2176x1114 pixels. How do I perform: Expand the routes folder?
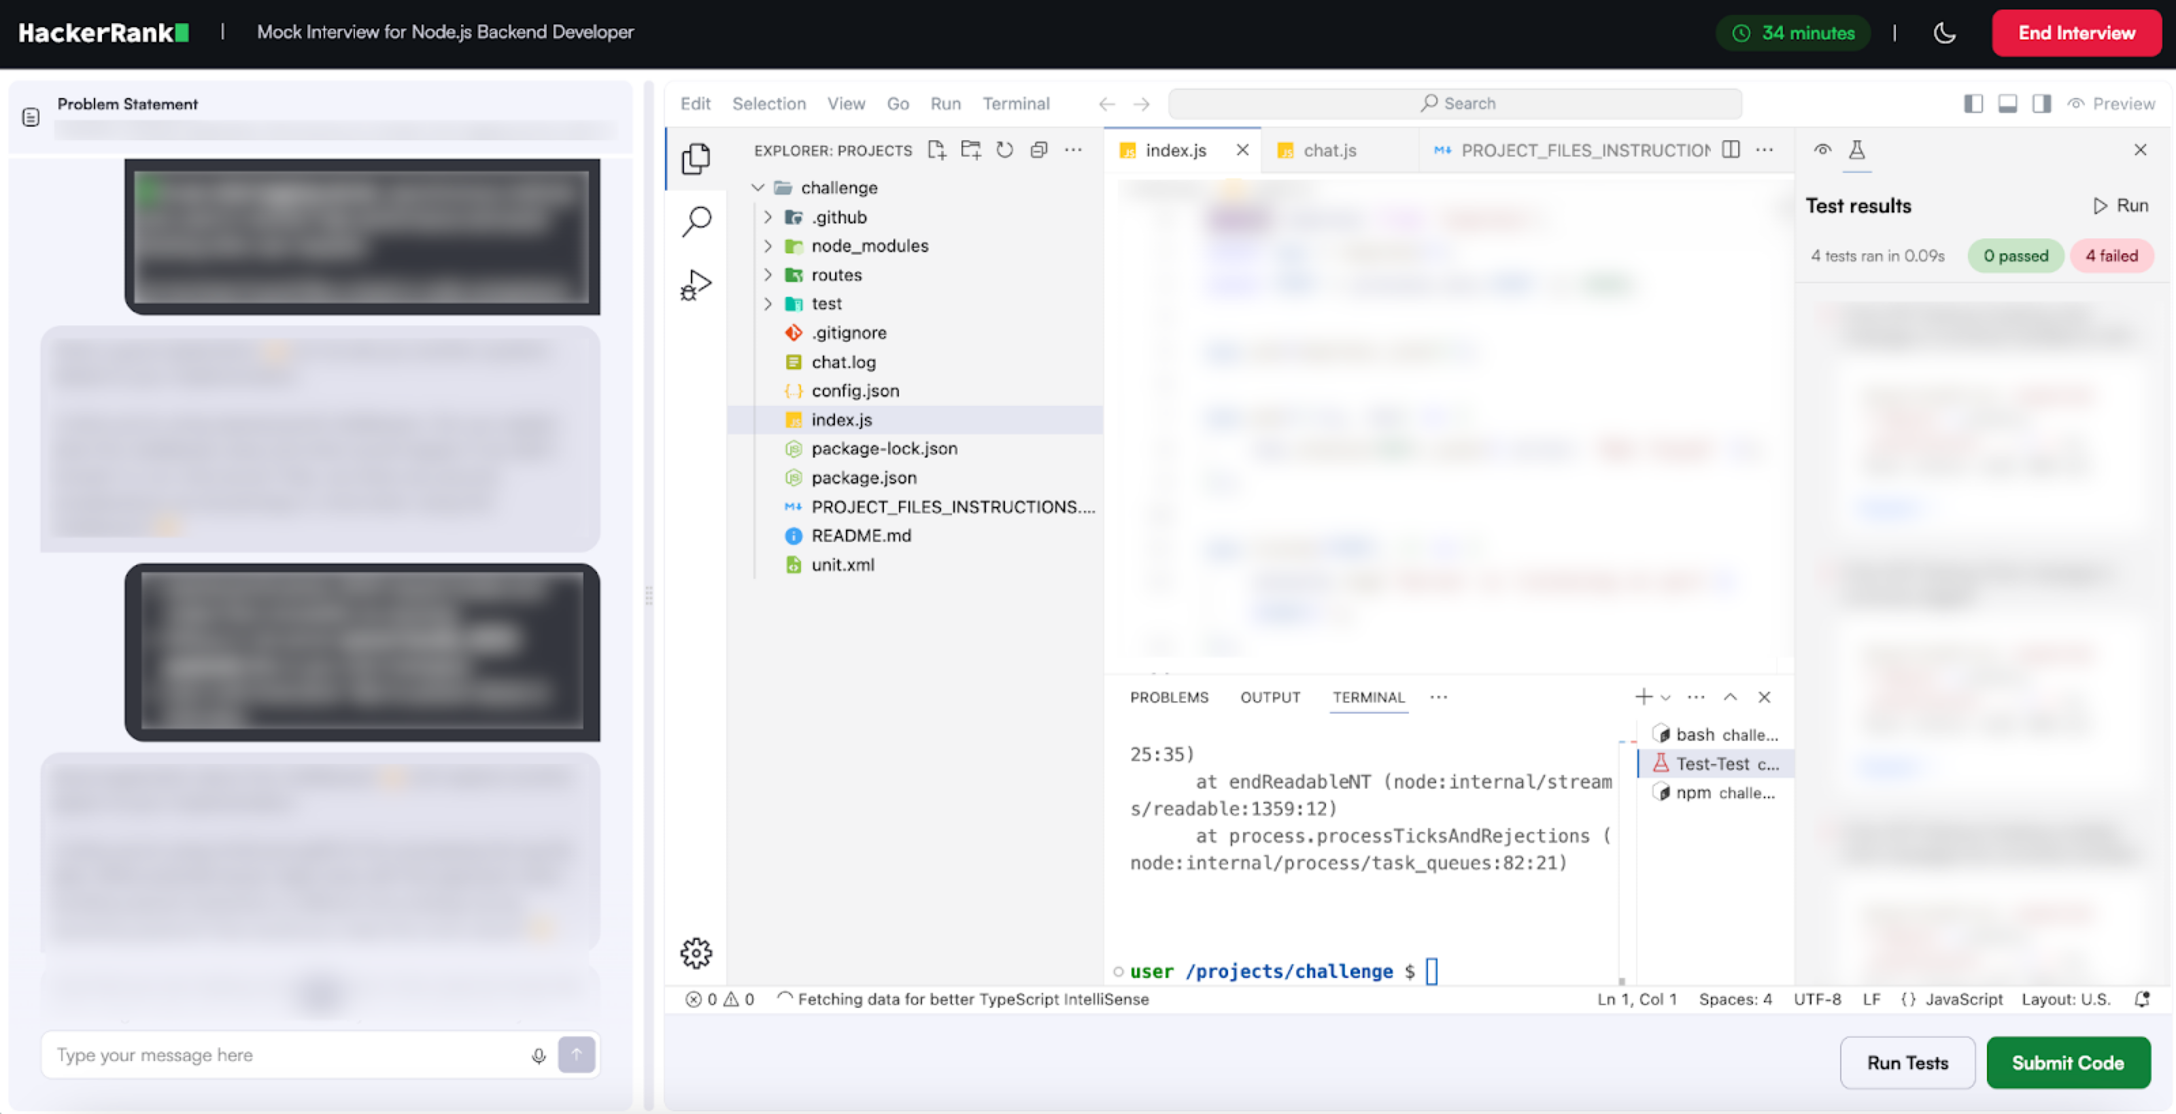point(768,275)
